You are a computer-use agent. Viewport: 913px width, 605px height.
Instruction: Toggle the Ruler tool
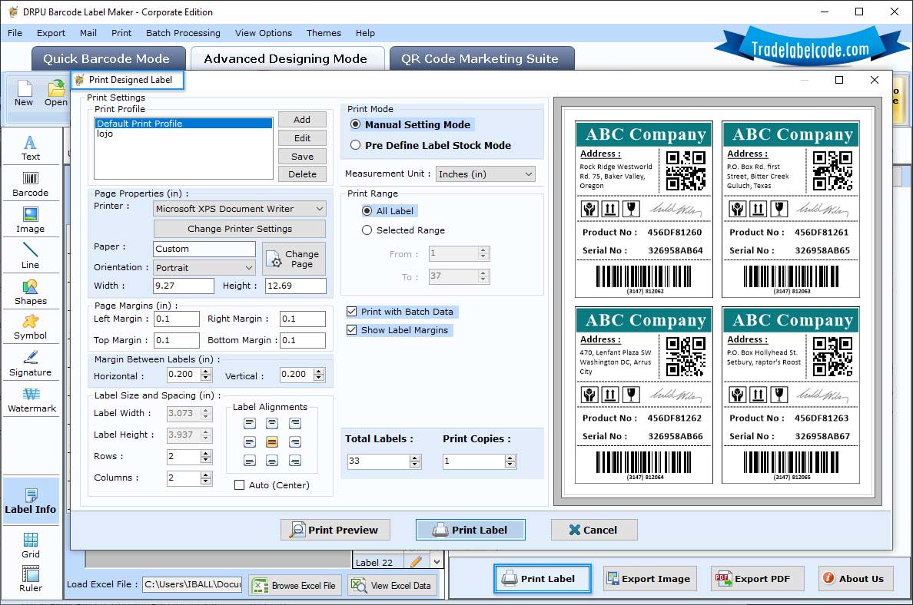30,580
